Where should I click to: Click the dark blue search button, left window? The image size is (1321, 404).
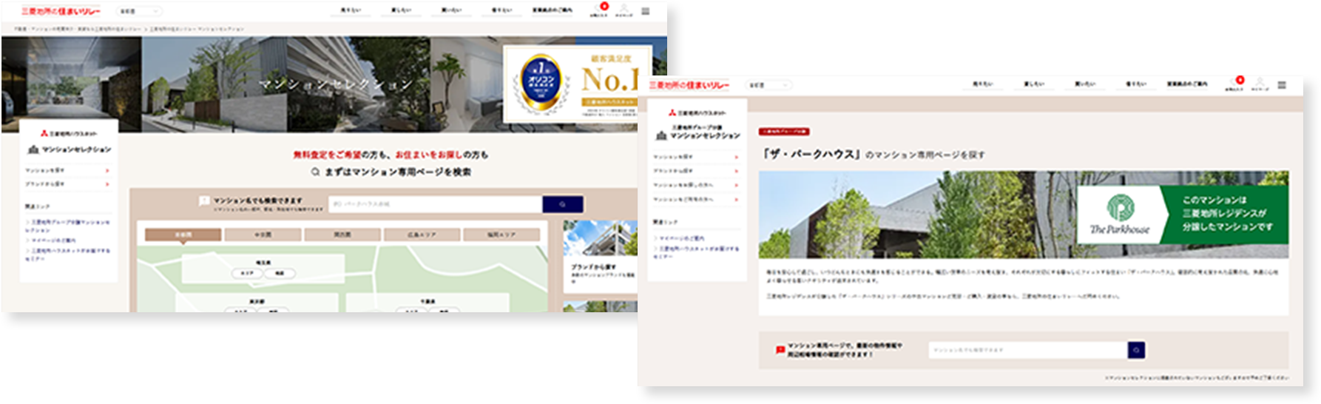[562, 204]
